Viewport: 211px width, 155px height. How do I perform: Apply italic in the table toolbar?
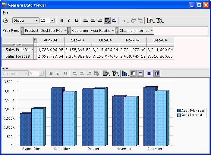(69, 20)
